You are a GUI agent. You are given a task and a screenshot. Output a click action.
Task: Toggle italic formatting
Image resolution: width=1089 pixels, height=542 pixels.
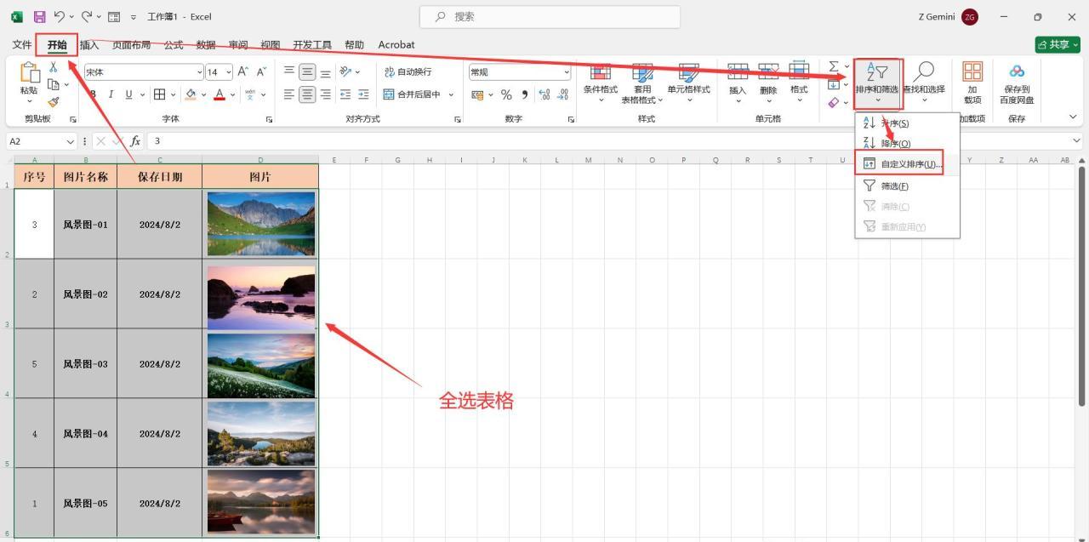[x=111, y=94]
